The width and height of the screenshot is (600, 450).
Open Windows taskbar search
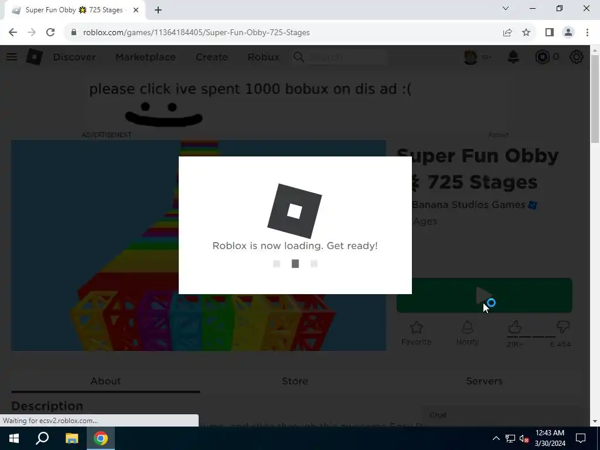[x=42, y=438]
